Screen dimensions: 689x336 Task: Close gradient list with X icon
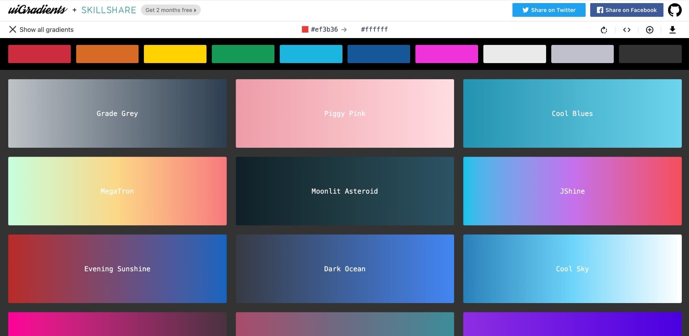coord(13,29)
